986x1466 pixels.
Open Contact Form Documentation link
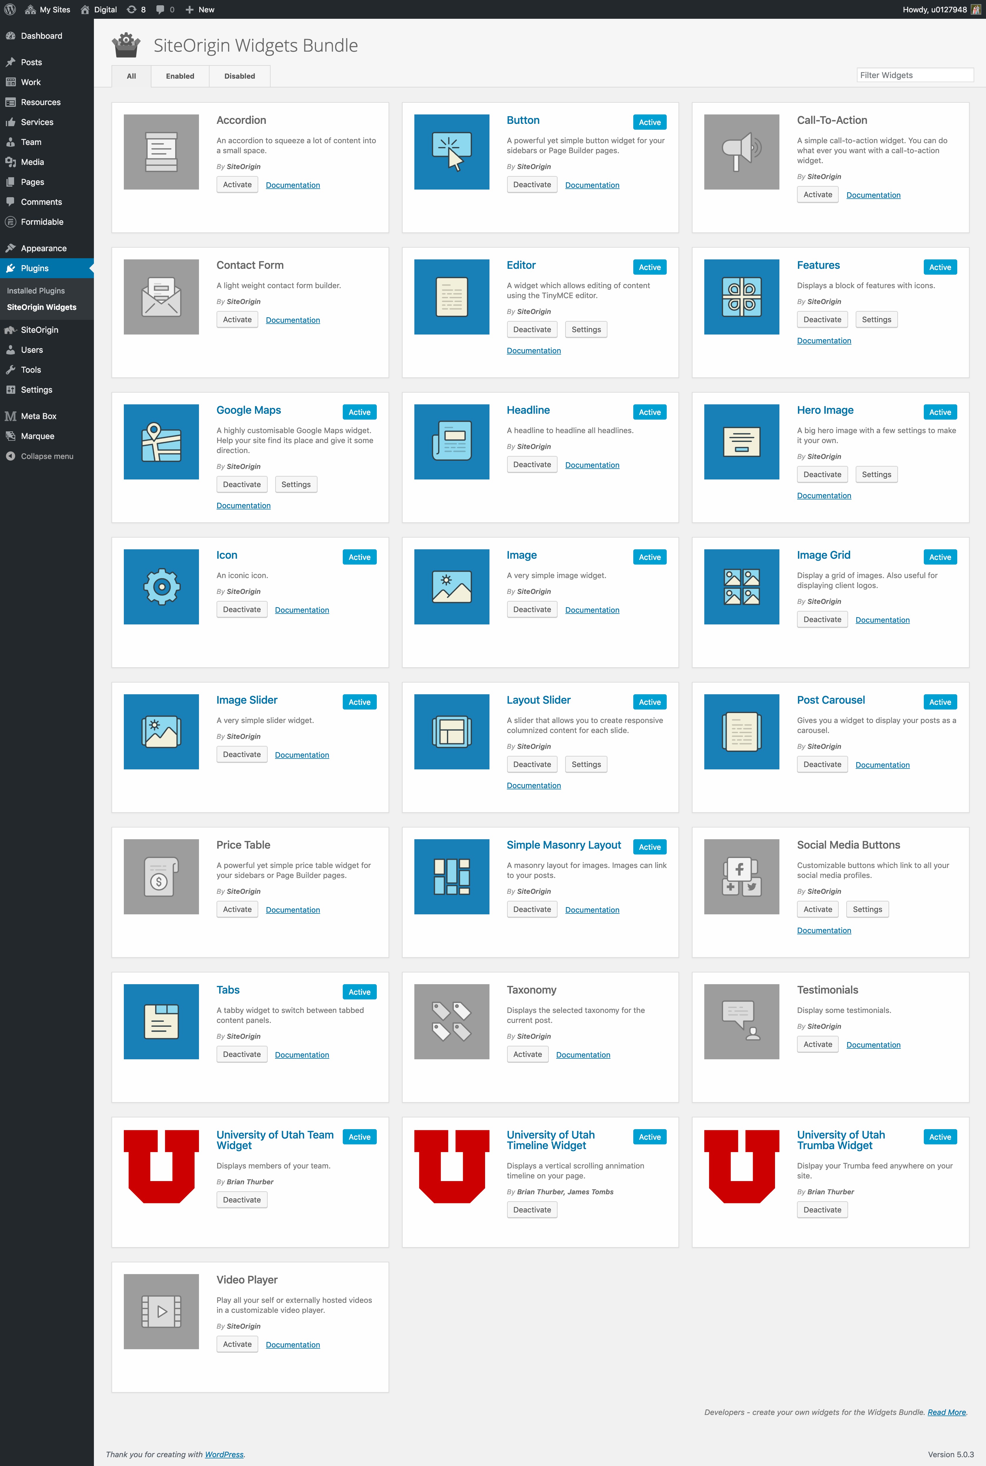293,320
